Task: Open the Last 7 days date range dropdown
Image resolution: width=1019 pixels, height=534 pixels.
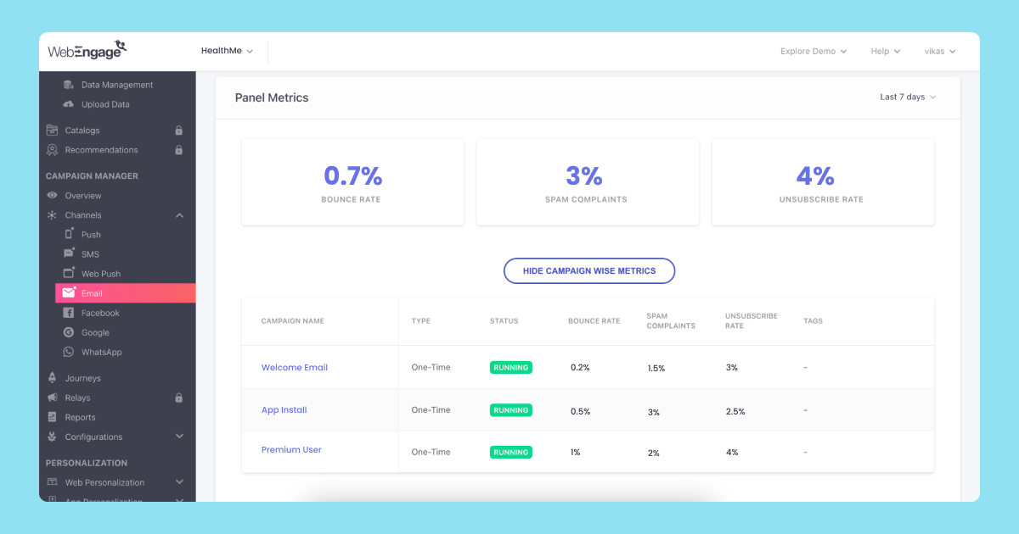Action: click(x=907, y=97)
